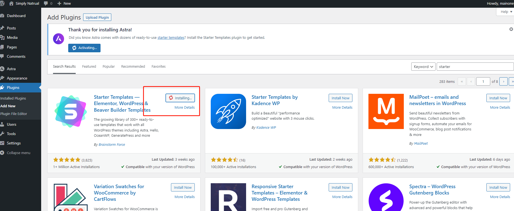Image resolution: width=514 pixels, height=211 pixels.
Task: Click the plugin search input field
Action: [475, 67]
